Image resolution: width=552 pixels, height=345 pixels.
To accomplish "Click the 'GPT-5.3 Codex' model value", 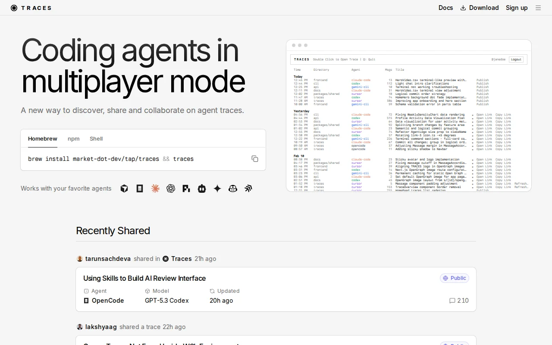I will pos(167,301).
